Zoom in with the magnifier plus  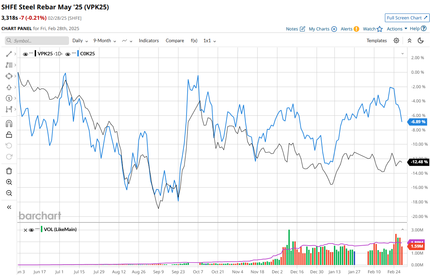9,182
